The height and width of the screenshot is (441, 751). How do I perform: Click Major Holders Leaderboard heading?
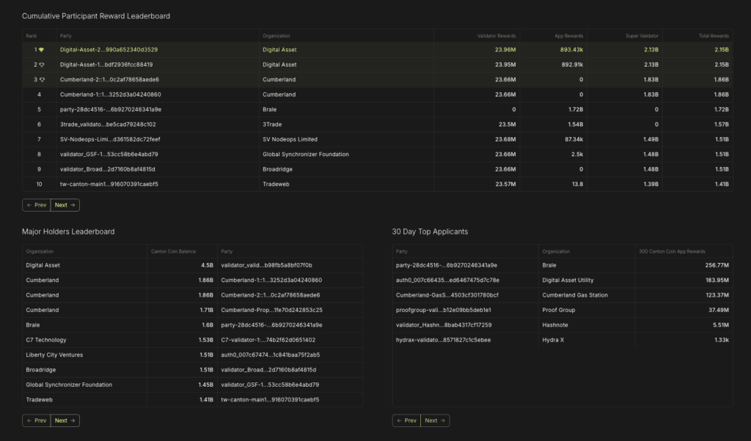[68, 232]
